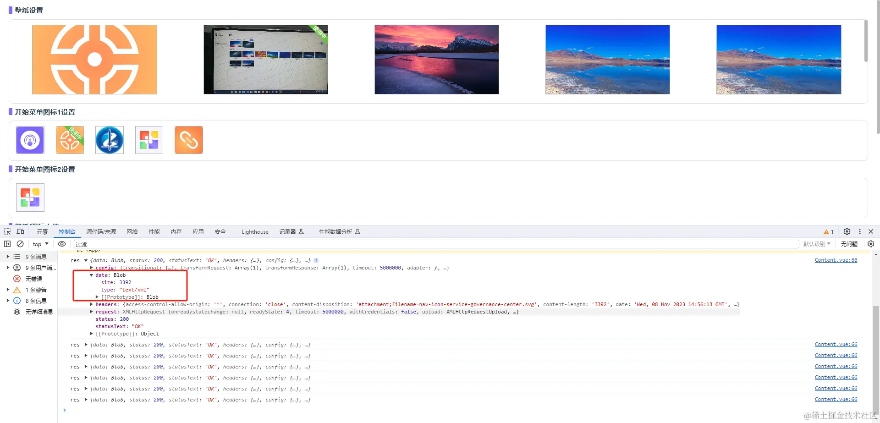Select the inspect element picker icon
This screenshot has height=423, width=880.
(x=7, y=232)
